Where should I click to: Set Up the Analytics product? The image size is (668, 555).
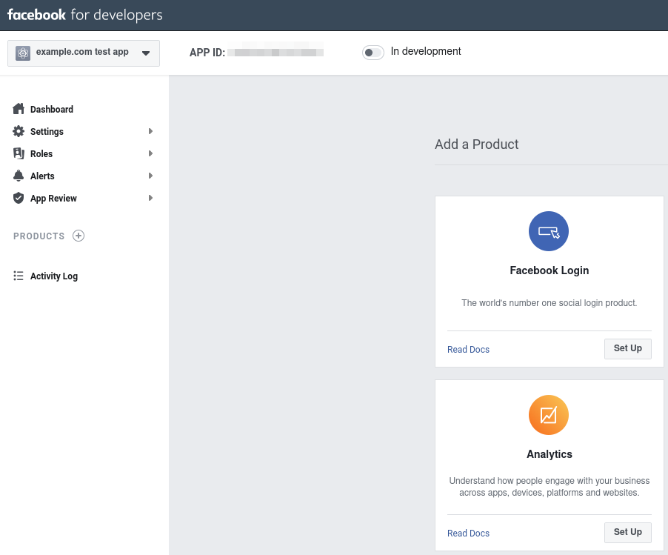click(627, 533)
